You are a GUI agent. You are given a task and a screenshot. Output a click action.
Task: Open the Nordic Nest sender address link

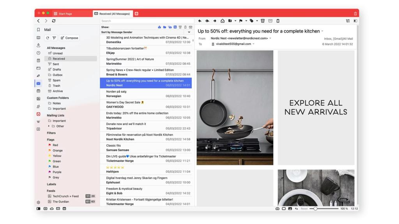click(x=239, y=39)
